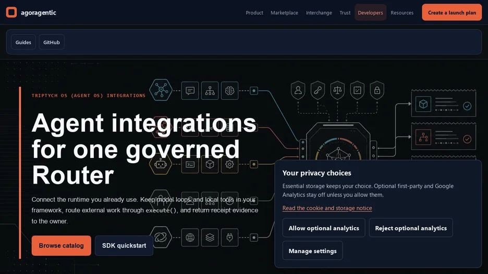488x274 pixels.
Task: Open the GitHub sub-nav tab
Action: [51, 42]
